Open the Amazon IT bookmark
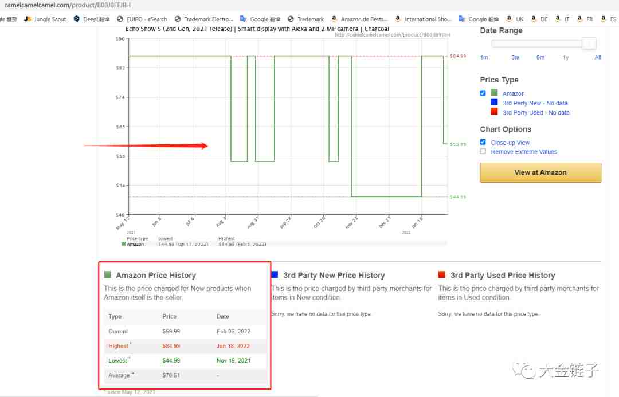Screen dimensions: 619x397 (x=562, y=19)
